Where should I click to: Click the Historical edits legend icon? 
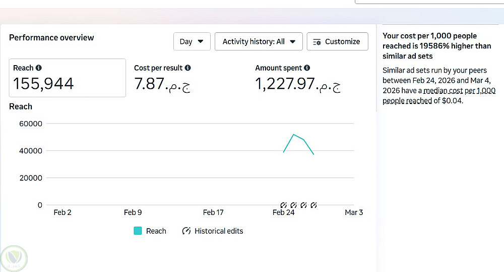186,231
